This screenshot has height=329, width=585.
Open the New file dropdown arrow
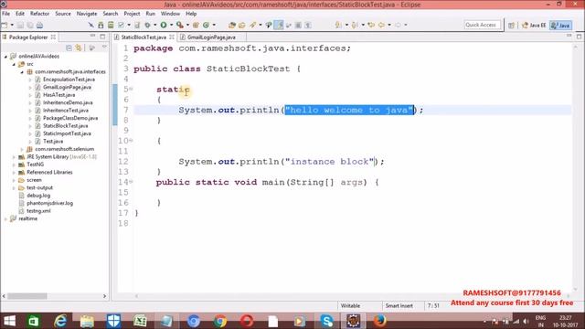coord(12,26)
